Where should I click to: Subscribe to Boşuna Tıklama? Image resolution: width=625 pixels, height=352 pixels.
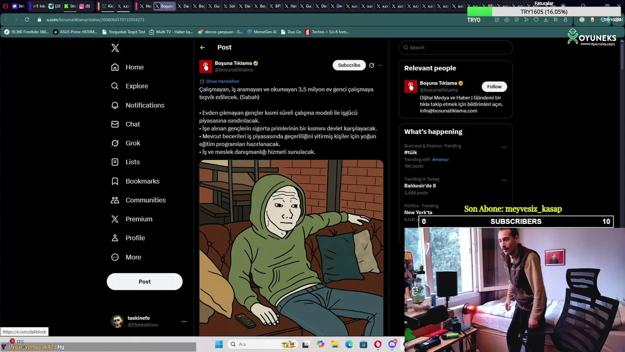click(x=349, y=65)
